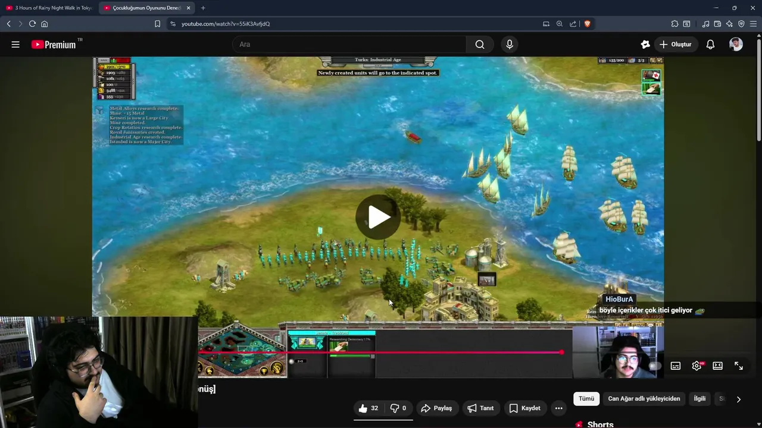762x428 pixels.
Task: Open the account avatar menu
Action: (736, 45)
